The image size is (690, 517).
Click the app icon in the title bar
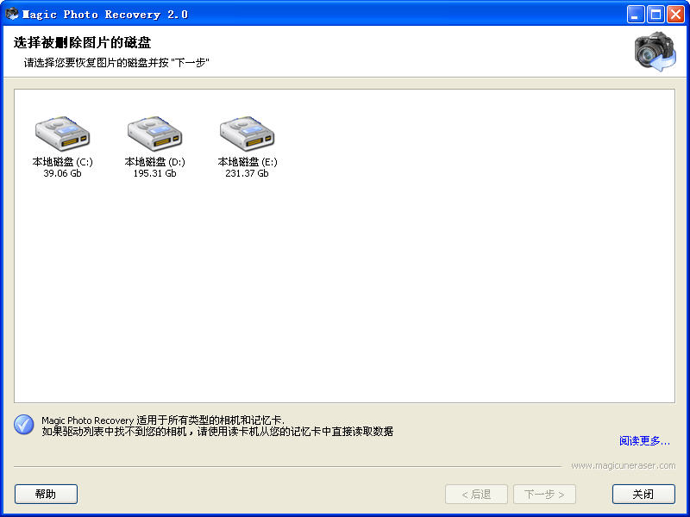coord(12,14)
